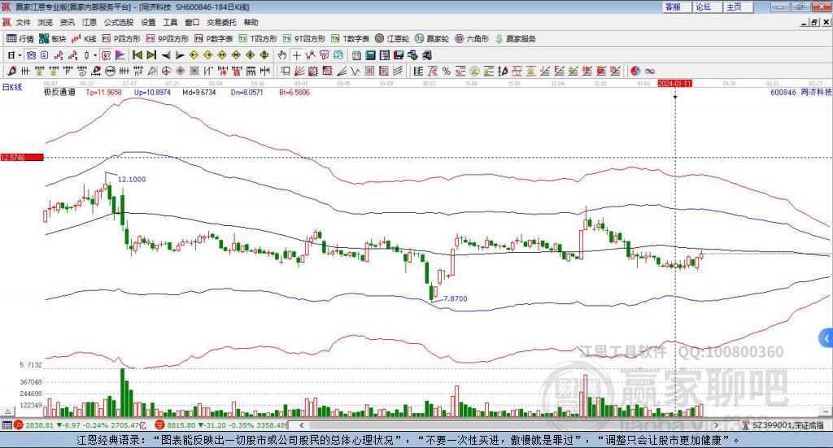Image resolution: width=833 pixels, height=448 pixels.
Task: Open the 窗口 menu
Action: (x=192, y=22)
